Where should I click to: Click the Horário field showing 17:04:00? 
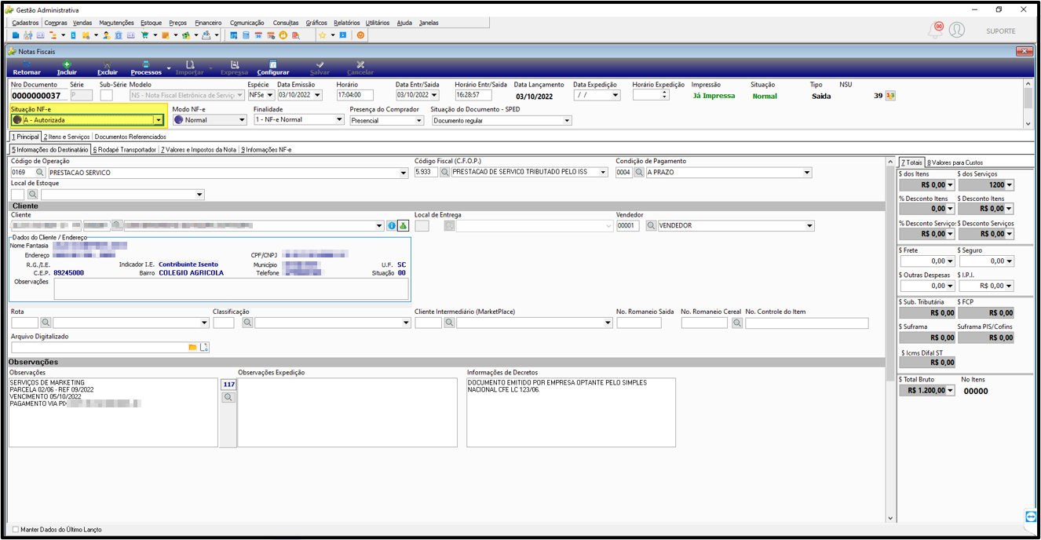click(x=354, y=95)
